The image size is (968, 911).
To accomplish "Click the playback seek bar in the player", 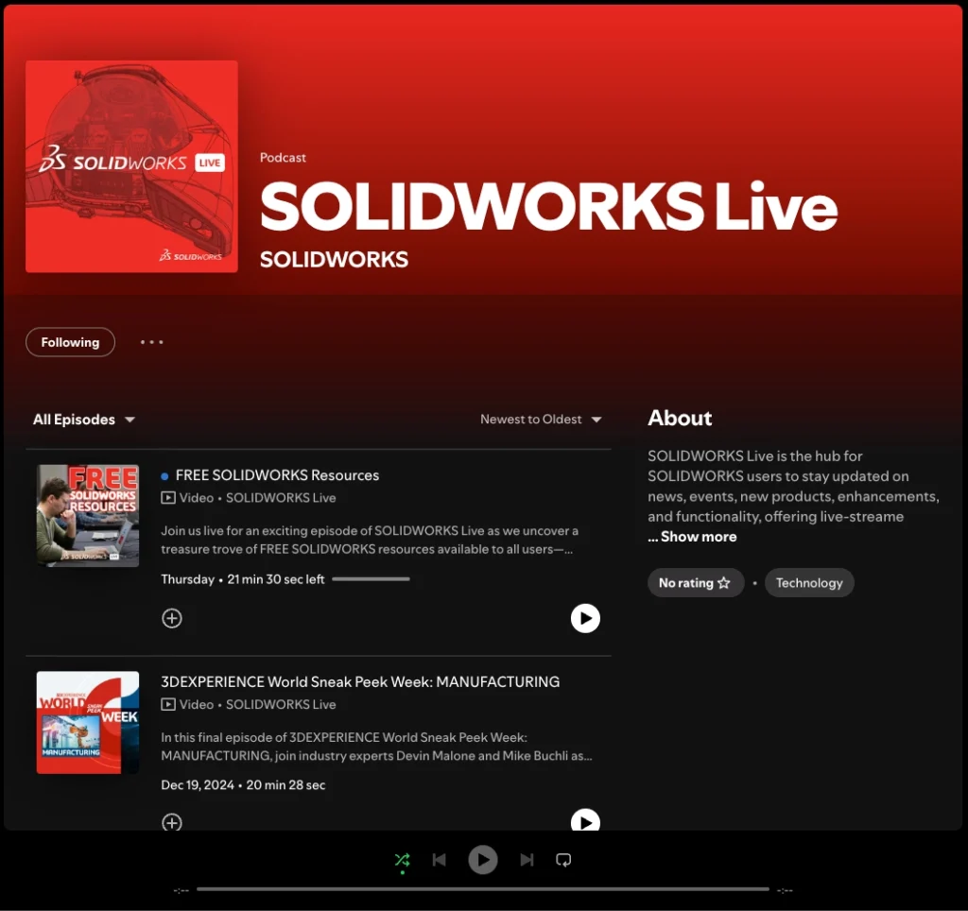I will pyautogui.click(x=483, y=889).
